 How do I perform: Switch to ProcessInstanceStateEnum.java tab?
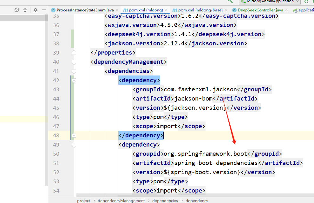point(85,10)
